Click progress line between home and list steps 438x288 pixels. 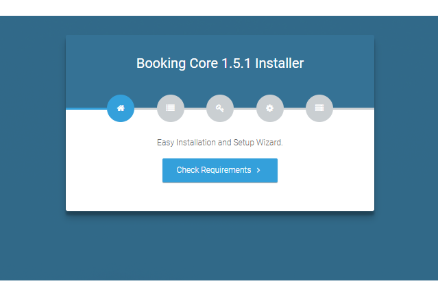[x=145, y=108]
